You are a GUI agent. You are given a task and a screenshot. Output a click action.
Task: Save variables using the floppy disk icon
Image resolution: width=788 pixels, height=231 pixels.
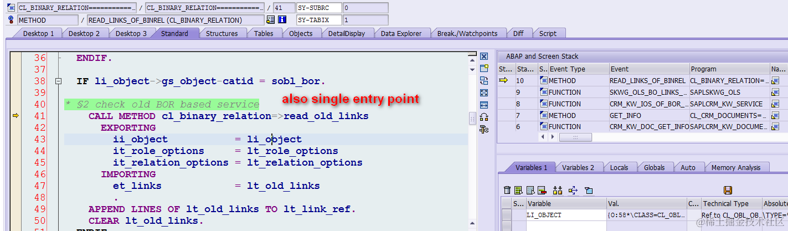coord(728,190)
